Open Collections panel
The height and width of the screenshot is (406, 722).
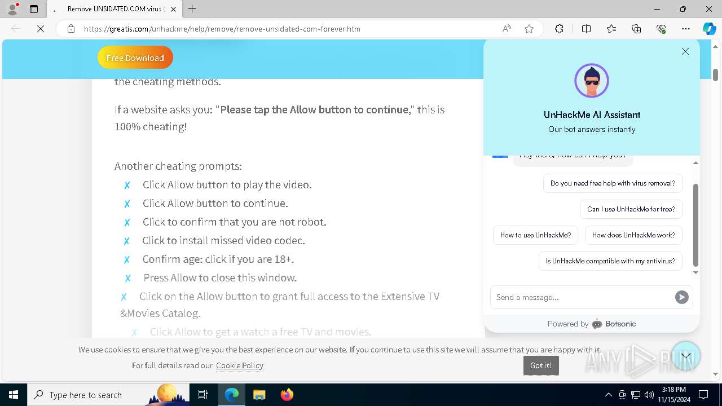636,29
